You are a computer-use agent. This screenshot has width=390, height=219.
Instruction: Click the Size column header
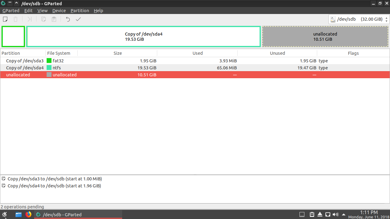coord(118,53)
